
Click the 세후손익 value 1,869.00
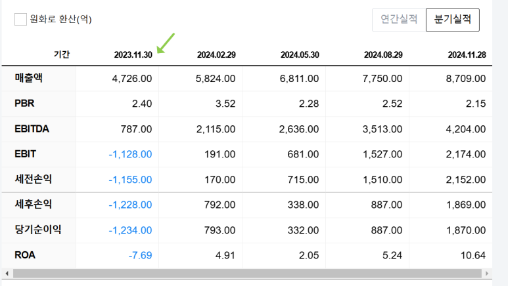point(466,205)
